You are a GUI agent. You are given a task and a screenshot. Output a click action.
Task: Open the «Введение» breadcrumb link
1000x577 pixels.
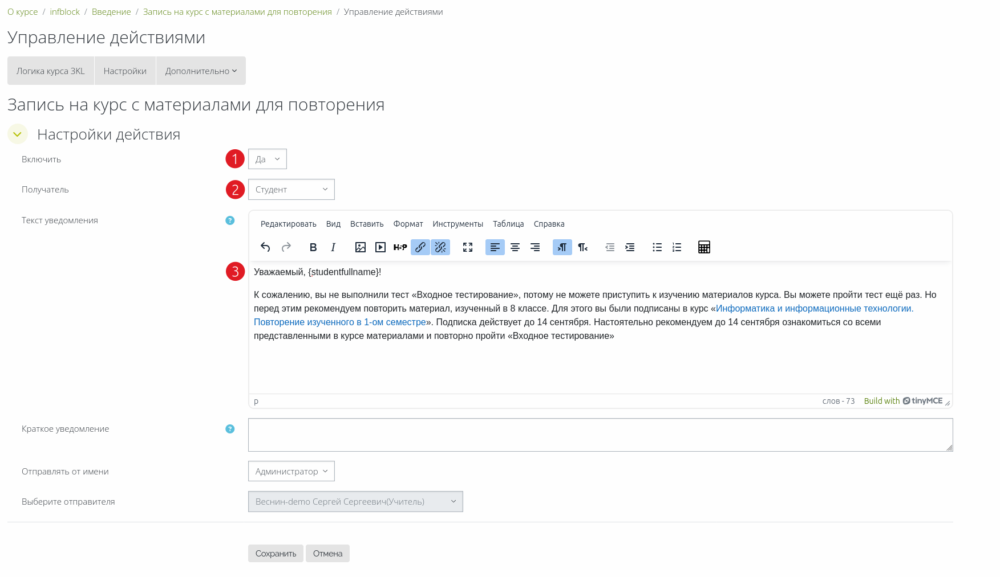click(111, 12)
